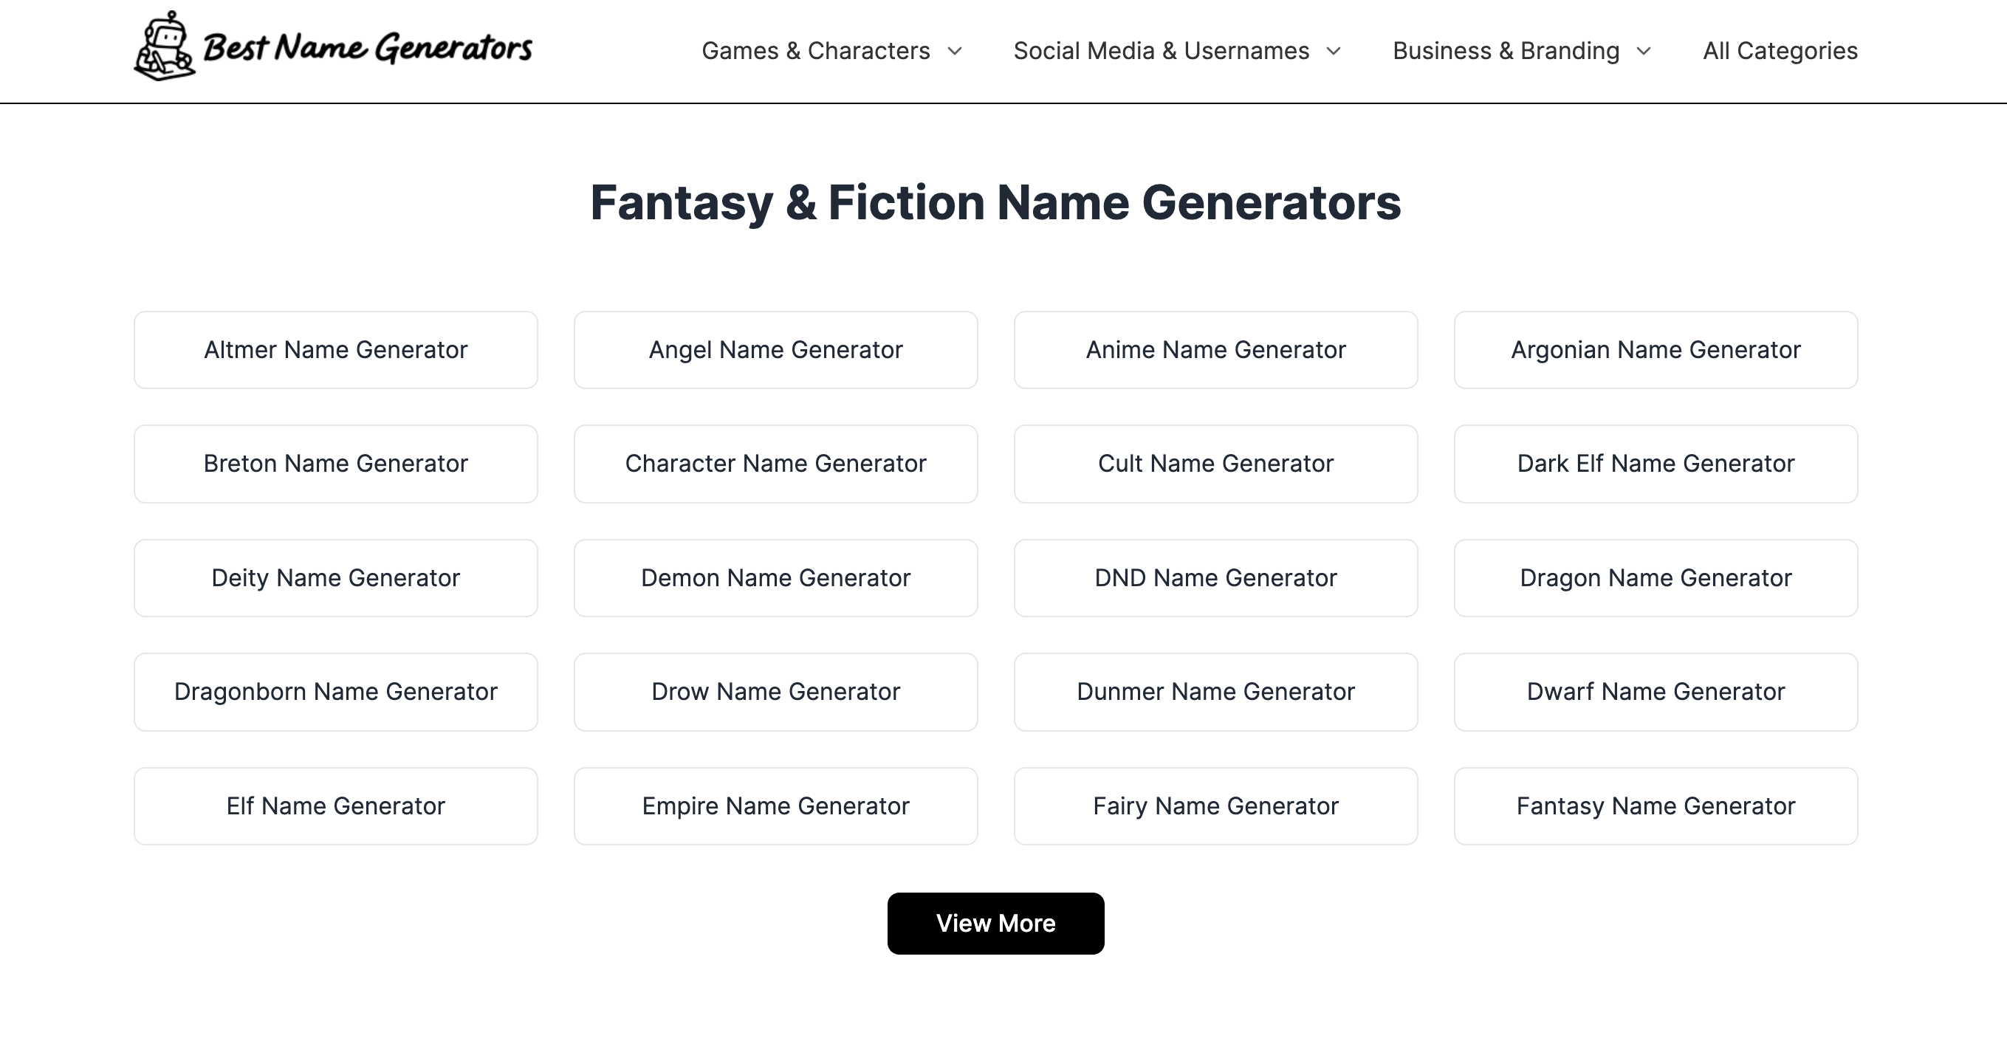
Task: Open the Dark Elf Name Generator
Action: pos(1655,463)
